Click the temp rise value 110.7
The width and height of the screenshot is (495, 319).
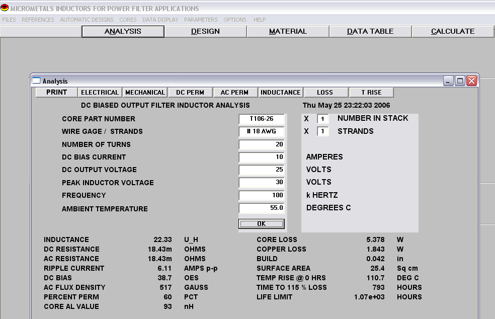coord(375,278)
